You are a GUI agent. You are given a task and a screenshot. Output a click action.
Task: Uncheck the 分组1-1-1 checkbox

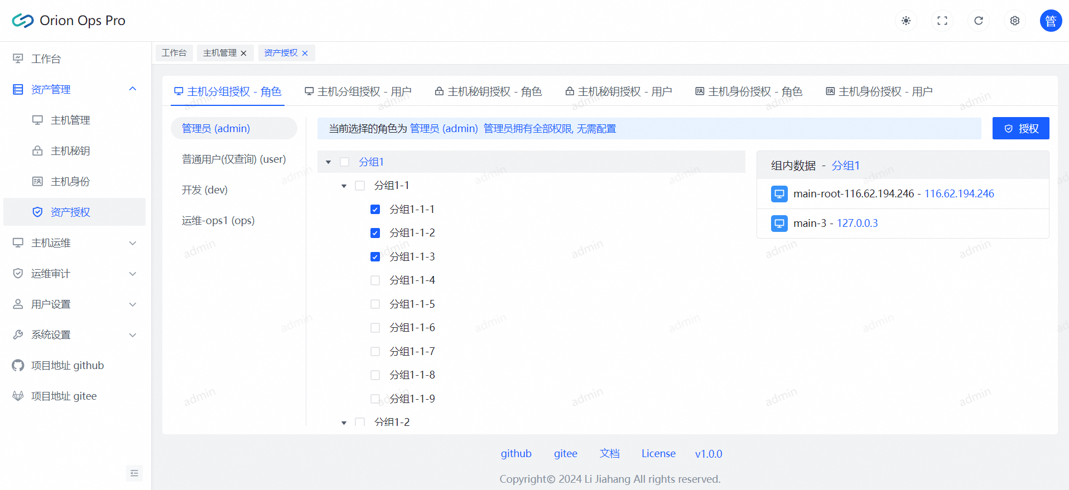click(x=375, y=210)
